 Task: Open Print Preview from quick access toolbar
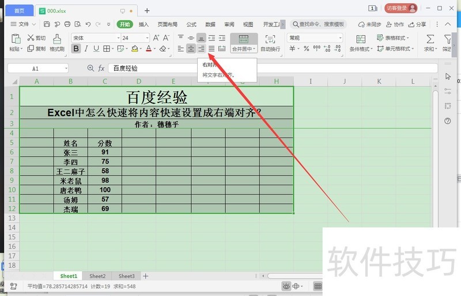point(78,24)
